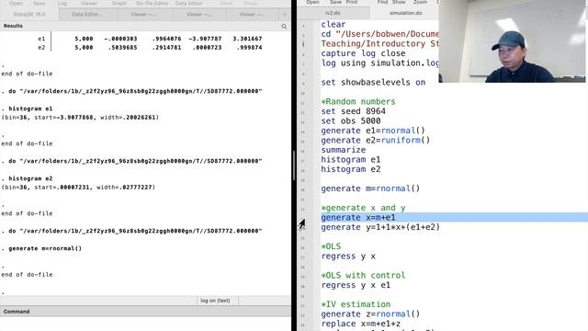The height and width of the screenshot is (331, 588).
Task: Click Show in Do-file Editor toolbar
Action: pos(399,2)
